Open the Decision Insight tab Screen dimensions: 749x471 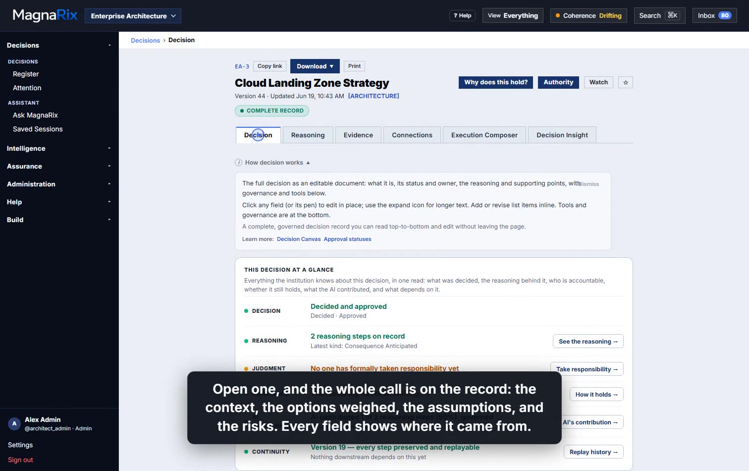pos(562,135)
